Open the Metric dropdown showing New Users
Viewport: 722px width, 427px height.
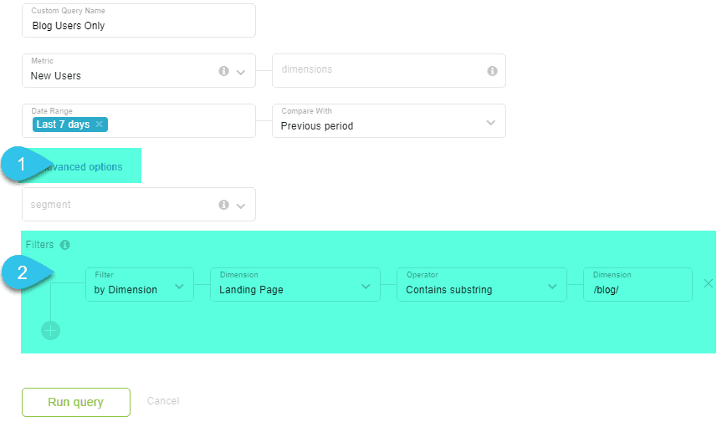tap(241, 73)
